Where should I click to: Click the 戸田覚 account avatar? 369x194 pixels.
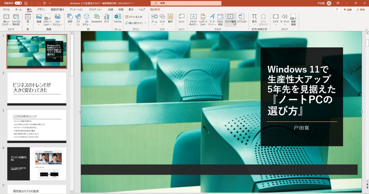(329, 3)
